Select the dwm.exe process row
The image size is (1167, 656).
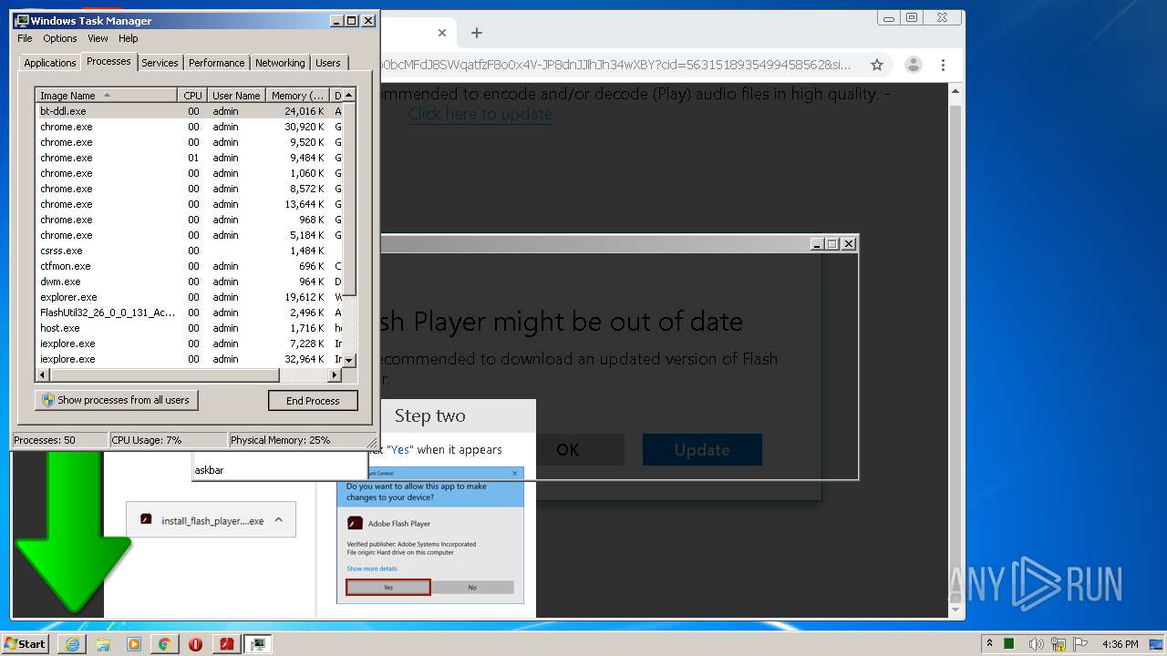(x=189, y=282)
